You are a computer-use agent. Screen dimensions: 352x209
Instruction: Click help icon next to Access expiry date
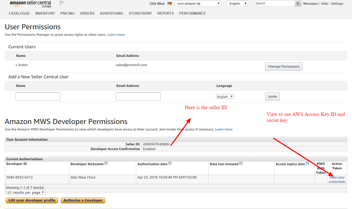click(x=307, y=163)
